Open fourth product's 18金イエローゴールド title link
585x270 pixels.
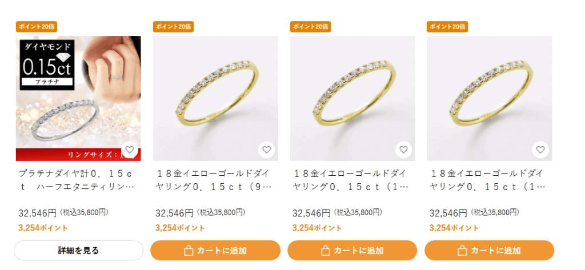point(487,180)
